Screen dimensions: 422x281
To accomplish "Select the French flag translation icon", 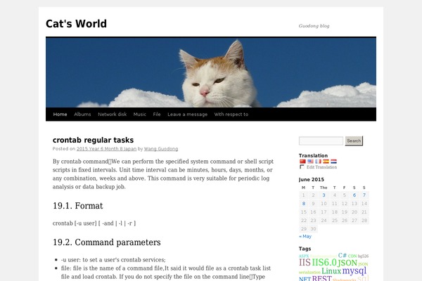I will [318, 162].
